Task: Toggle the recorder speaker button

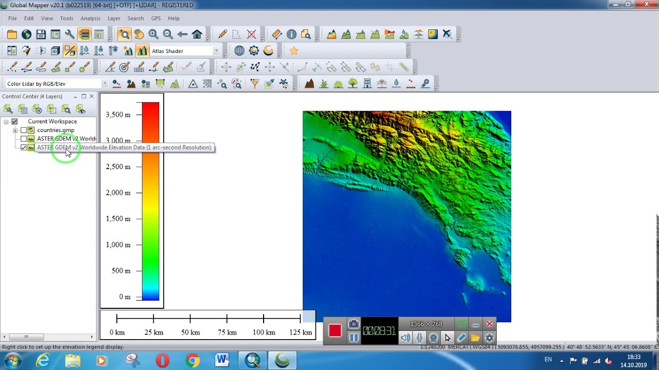Action: [x=406, y=338]
